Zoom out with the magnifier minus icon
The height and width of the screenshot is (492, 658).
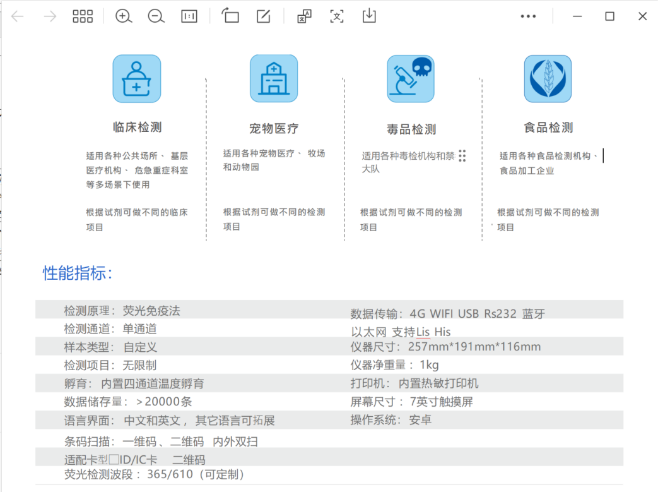pyautogui.click(x=156, y=16)
